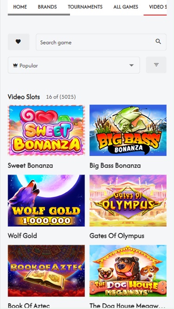Open the Gates of Olympus thumbnail

128,201
